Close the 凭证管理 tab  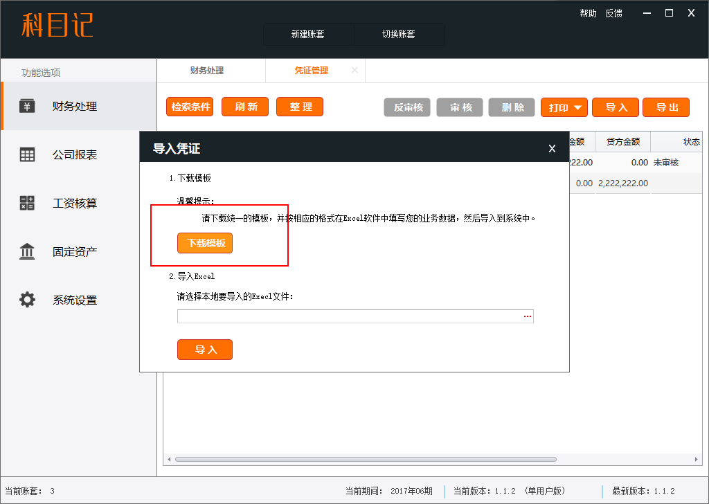[354, 70]
